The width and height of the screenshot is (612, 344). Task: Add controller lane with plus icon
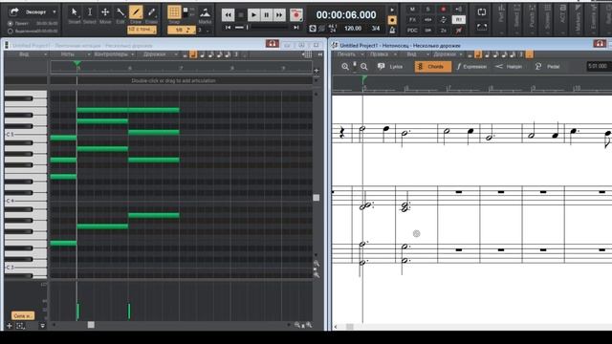10,326
